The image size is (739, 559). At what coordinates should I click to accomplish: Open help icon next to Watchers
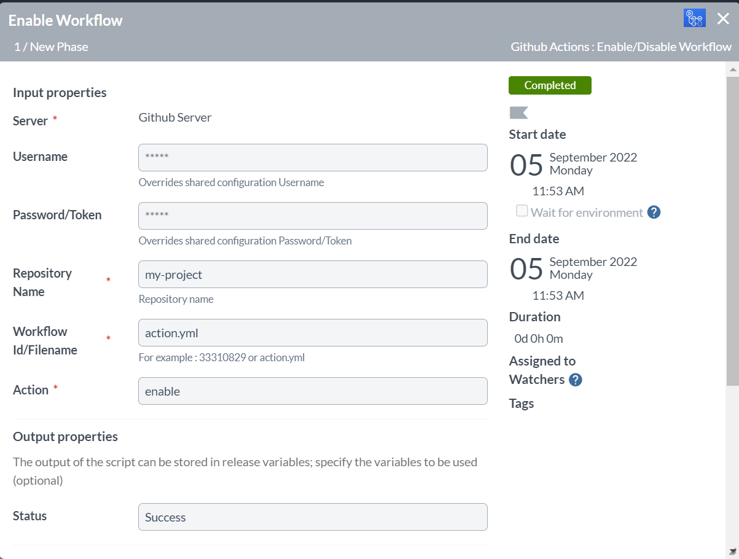click(x=575, y=380)
